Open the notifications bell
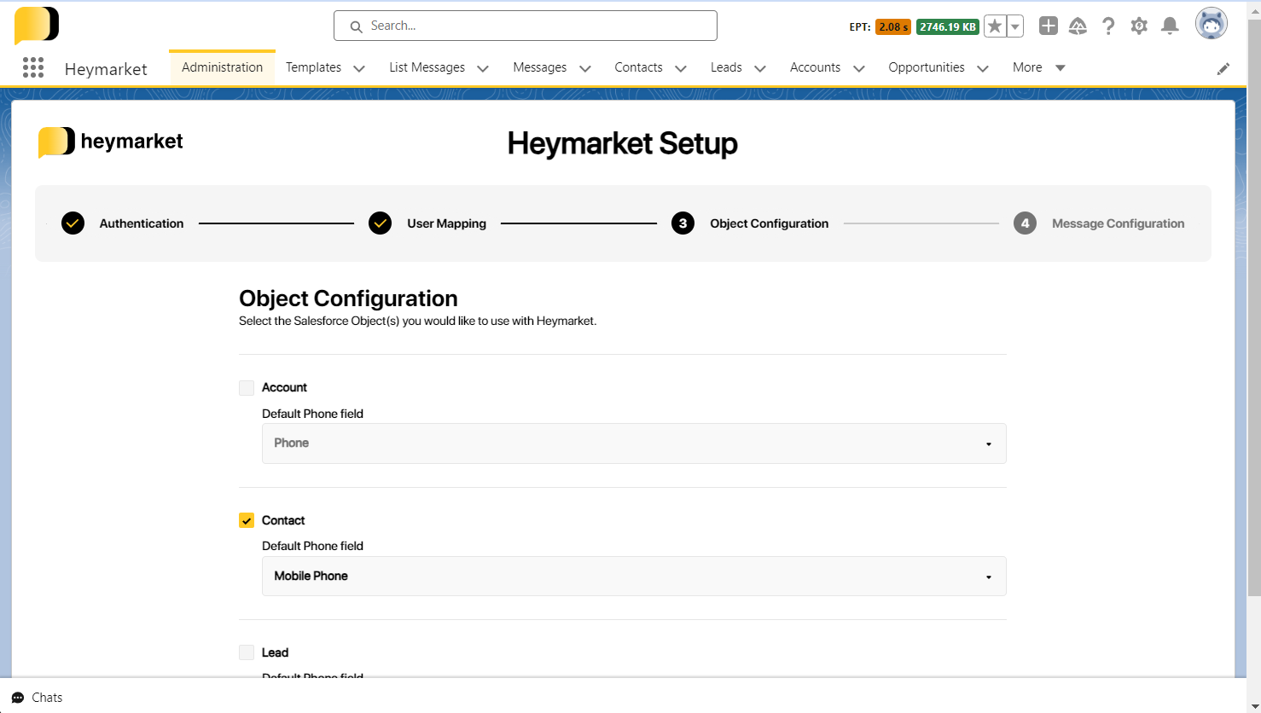The width and height of the screenshot is (1261, 713). coord(1171,26)
